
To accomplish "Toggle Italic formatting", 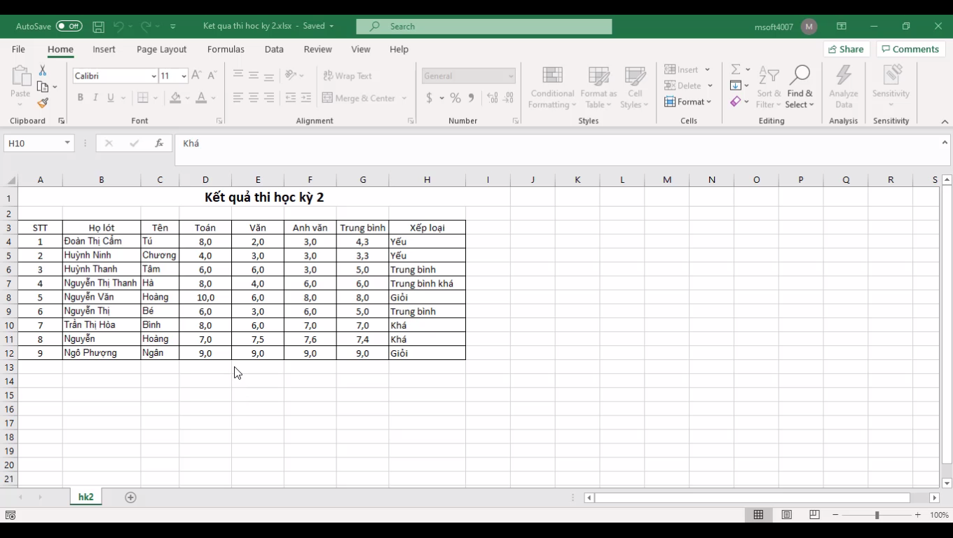I will coord(95,97).
